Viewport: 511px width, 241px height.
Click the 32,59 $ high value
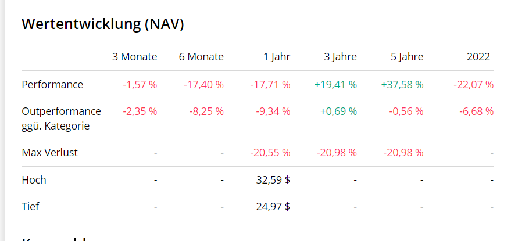pos(273,180)
